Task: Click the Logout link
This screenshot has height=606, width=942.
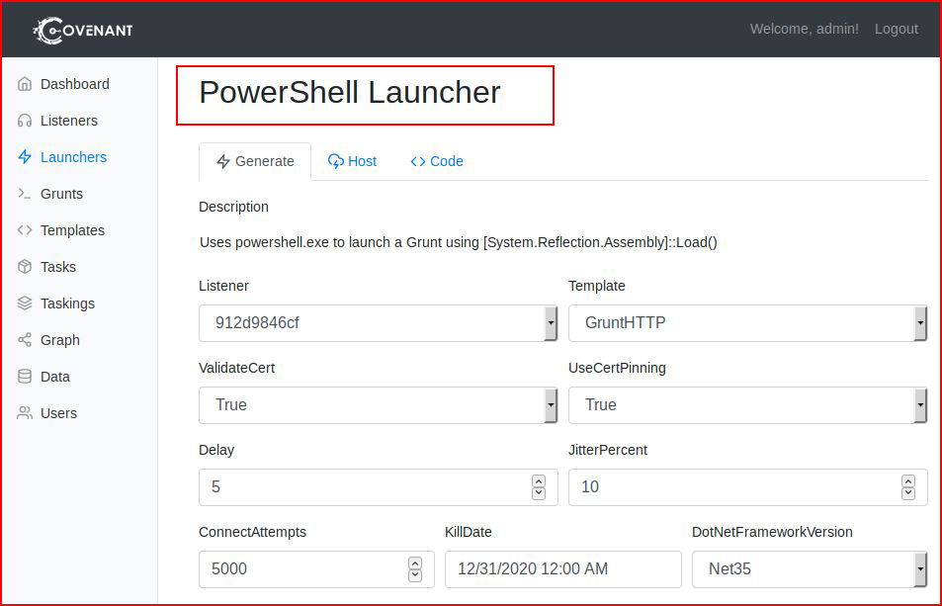Action: point(896,29)
